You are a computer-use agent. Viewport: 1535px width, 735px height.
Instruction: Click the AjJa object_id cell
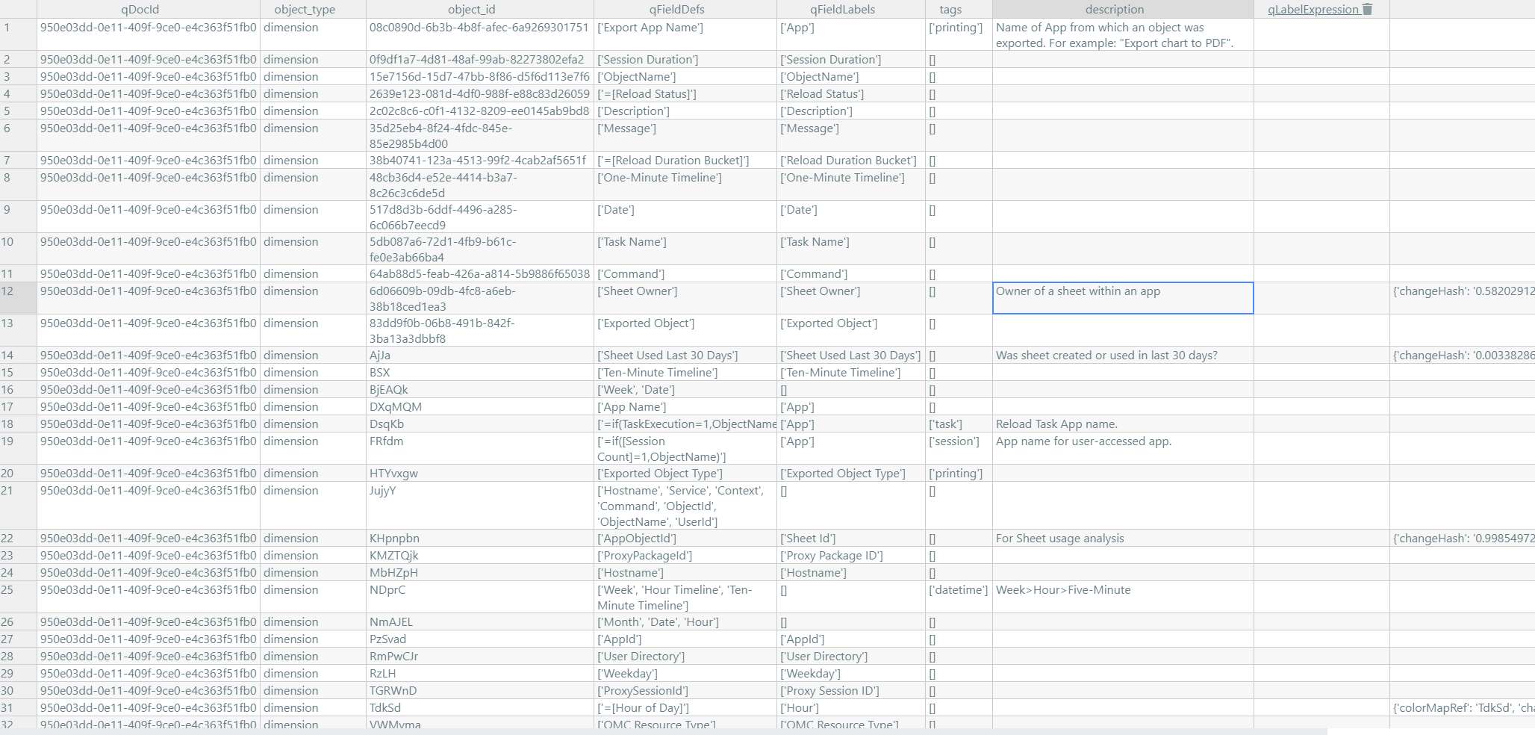coord(479,355)
